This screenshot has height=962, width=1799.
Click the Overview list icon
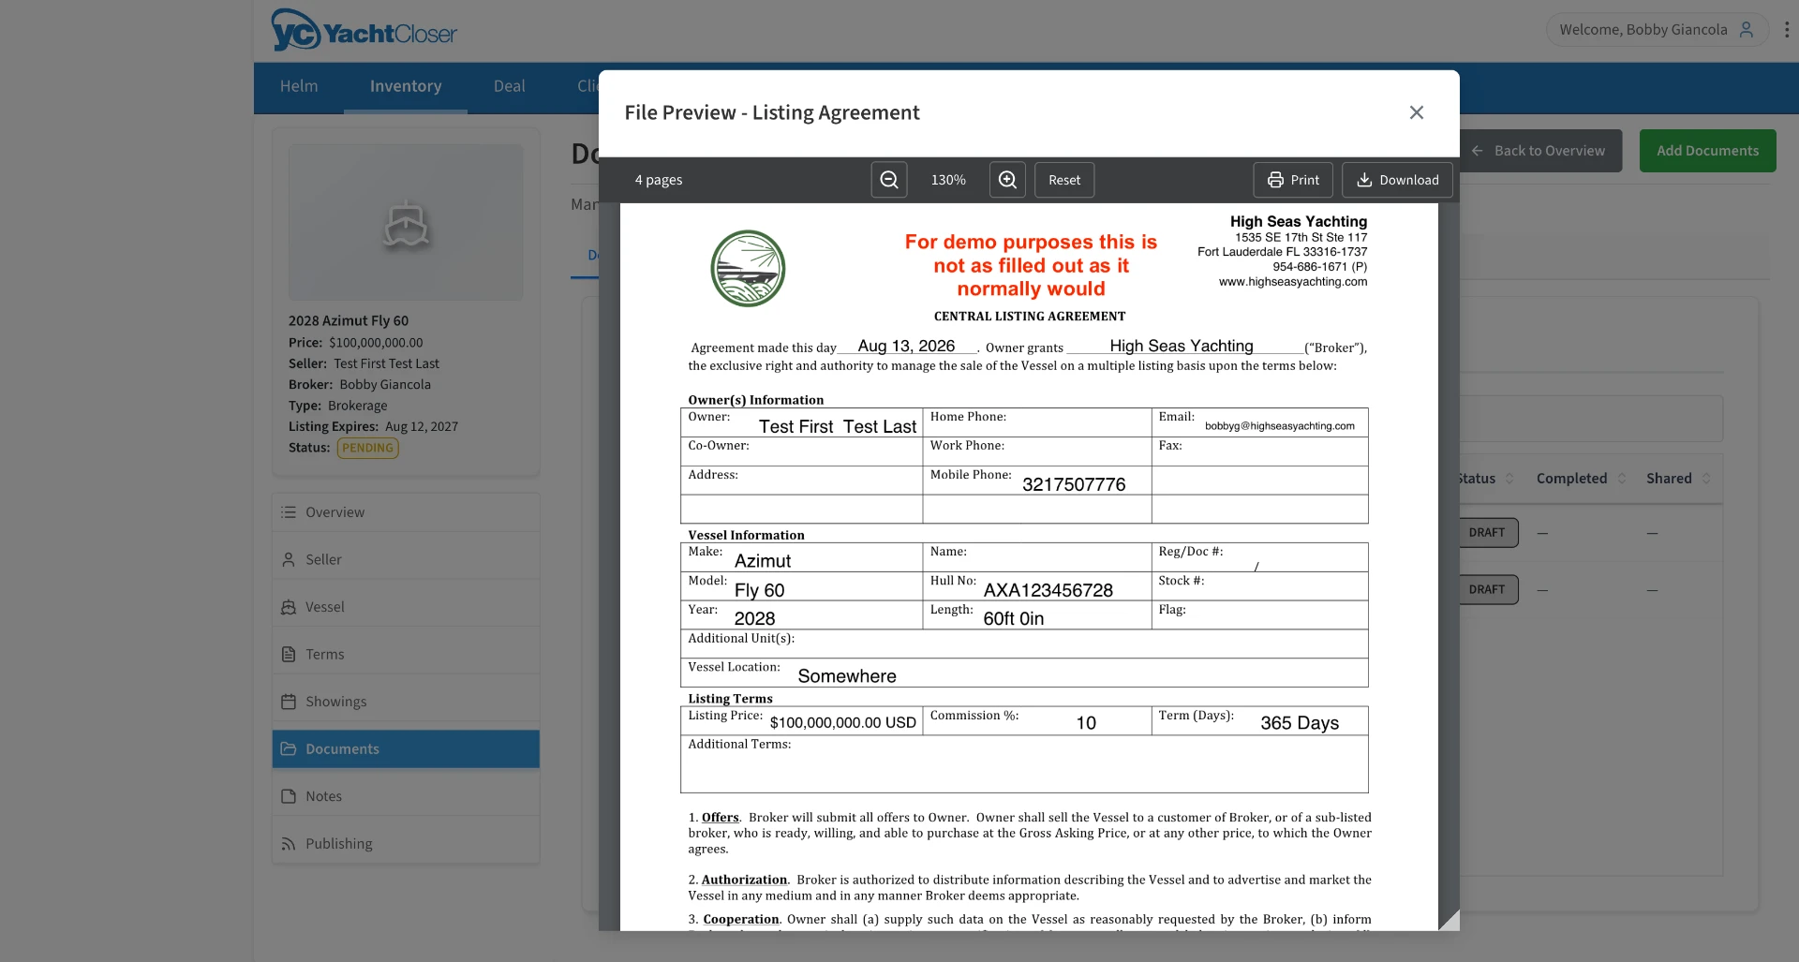(289, 512)
